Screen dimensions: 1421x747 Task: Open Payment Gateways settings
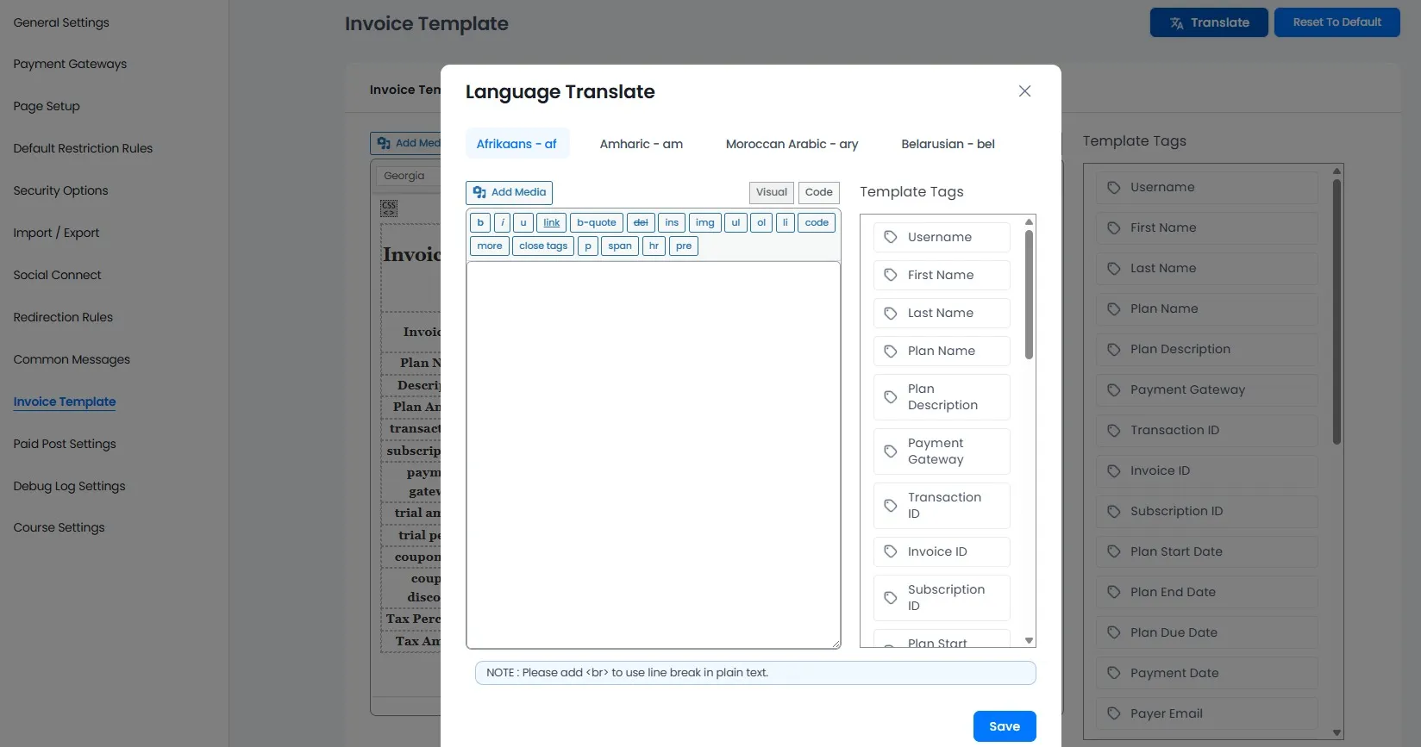(x=70, y=64)
